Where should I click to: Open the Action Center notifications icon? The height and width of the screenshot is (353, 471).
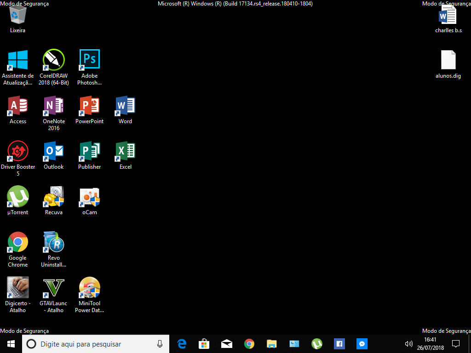tap(456, 344)
